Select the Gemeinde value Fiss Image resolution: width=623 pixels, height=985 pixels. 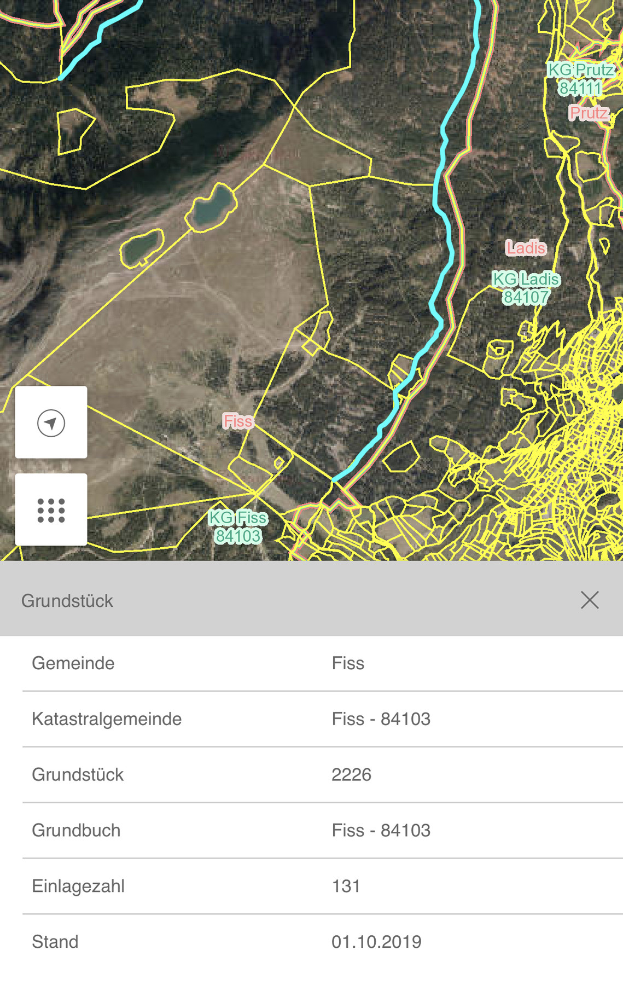[x=348, y=663]
